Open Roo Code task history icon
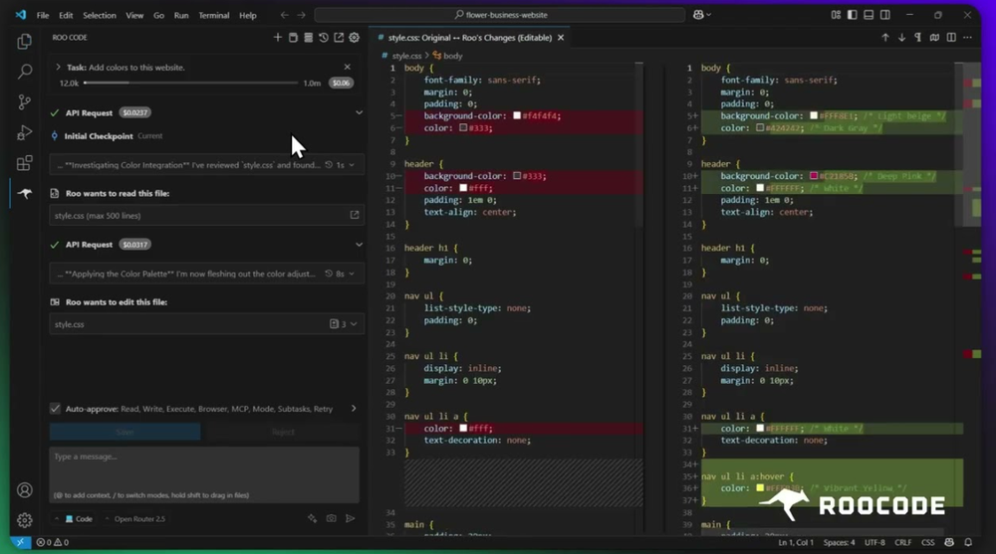This screenshot has height=554, width=996. click(324, 38)
